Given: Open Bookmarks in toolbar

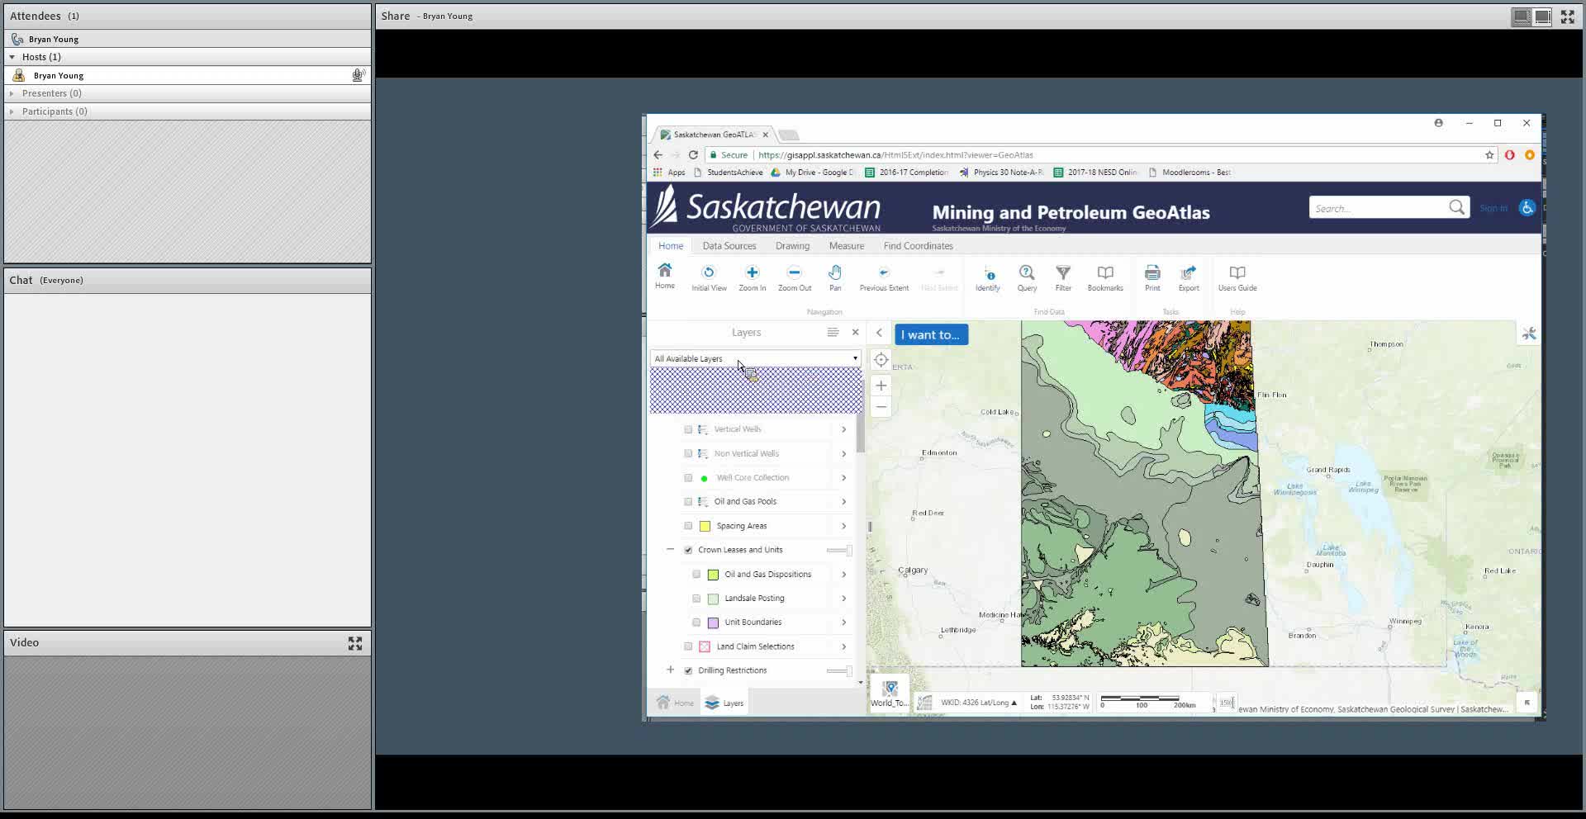Looking at the screenshot, I should pos(1105,278).
